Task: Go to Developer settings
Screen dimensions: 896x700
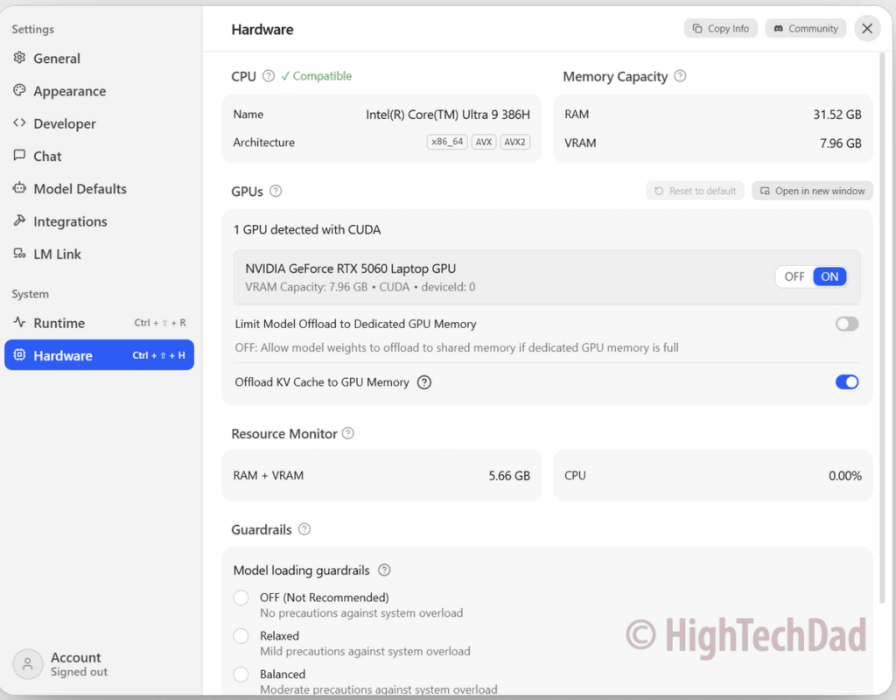Action: (99, 123)
